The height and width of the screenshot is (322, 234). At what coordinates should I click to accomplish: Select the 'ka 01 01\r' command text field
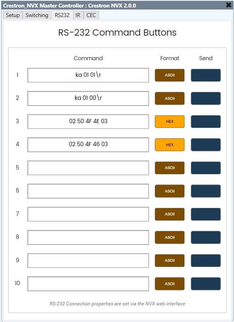pyautogui.click(x=88, y=75)
